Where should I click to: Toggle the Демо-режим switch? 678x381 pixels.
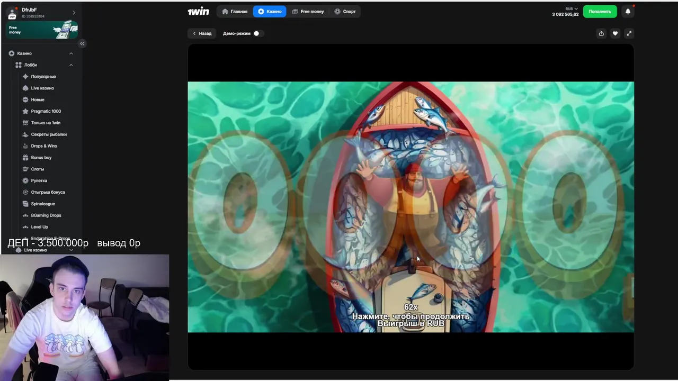(256, 33)
